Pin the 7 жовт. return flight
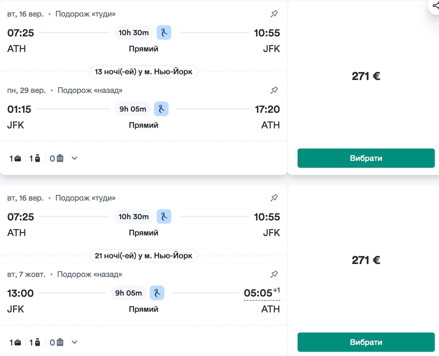Image resolution: width=439 pixels, height=356 pixels. (274, 274)
